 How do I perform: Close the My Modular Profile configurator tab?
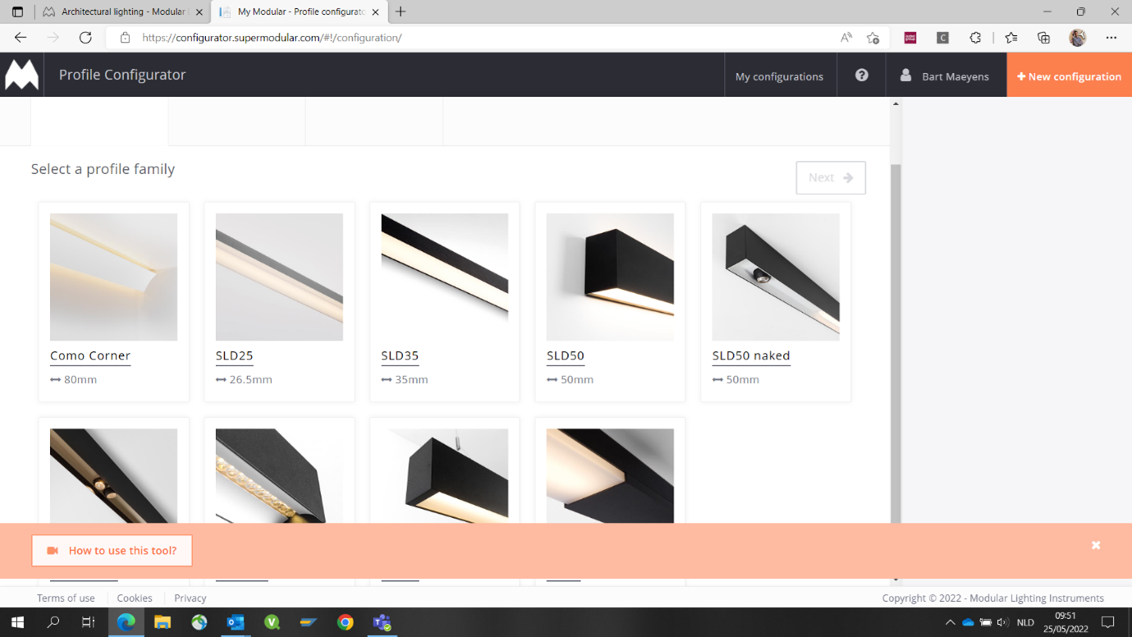375,12
